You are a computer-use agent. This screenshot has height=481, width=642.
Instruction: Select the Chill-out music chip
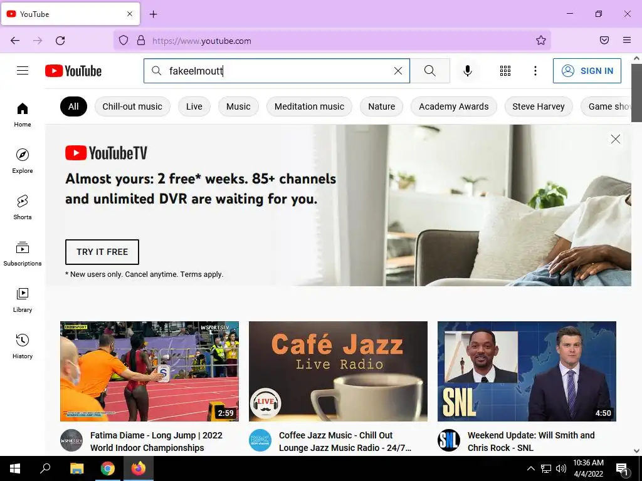132,106
